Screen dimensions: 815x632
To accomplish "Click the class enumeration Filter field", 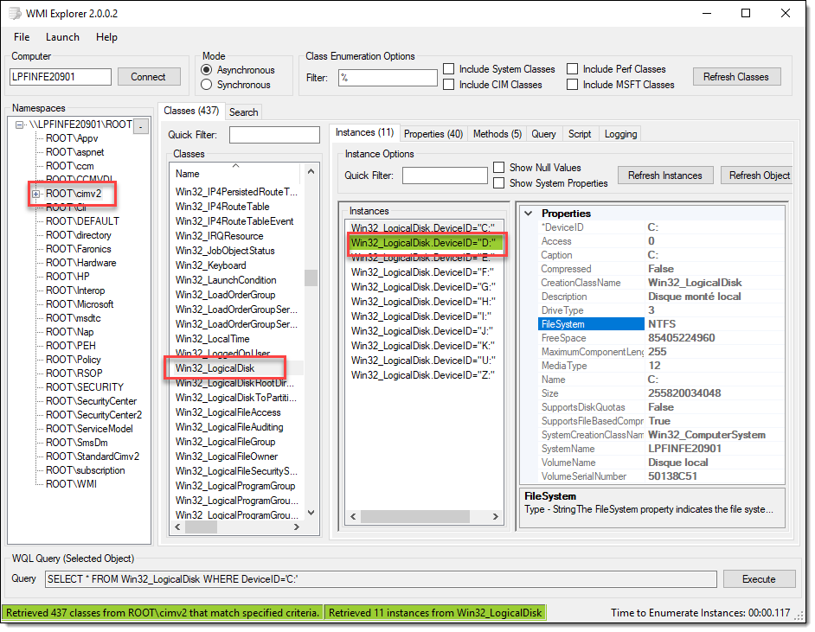I will tap(388, 77).
